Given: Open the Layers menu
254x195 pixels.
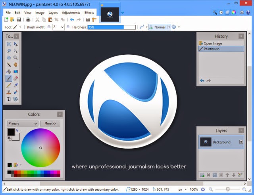Looking at the screenshot, I should (x=53, y=13).
